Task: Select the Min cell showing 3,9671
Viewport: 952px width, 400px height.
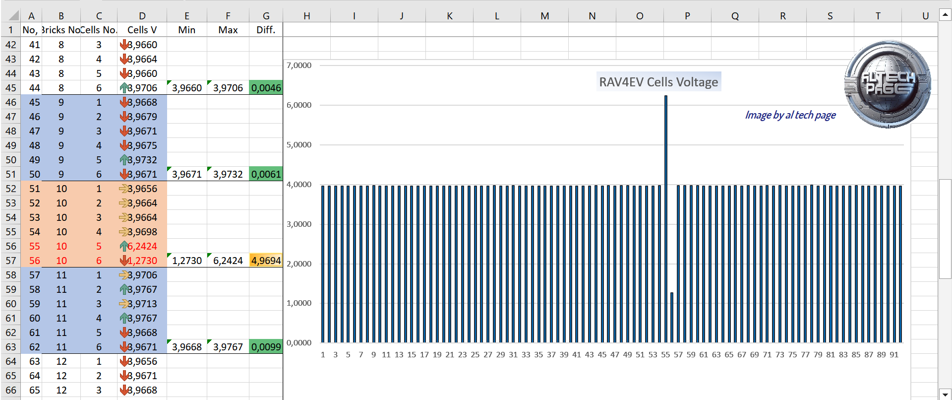Action: pyautogui.click(x=186, y=174)
